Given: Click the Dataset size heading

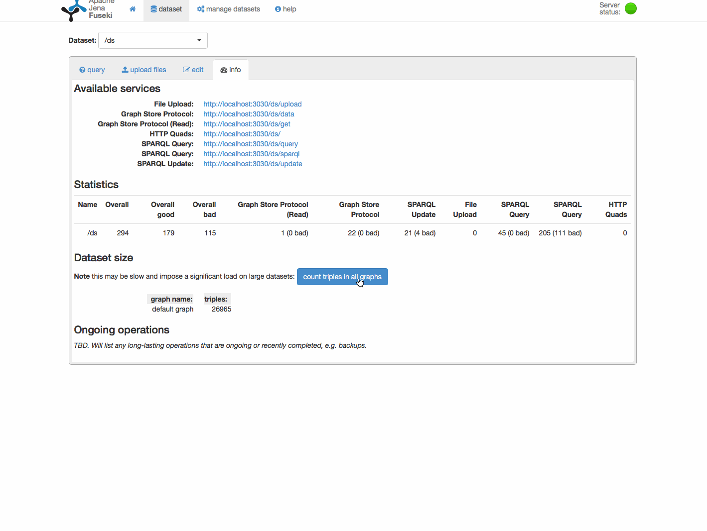Looking at the screenshot, I should click(104, 258).
